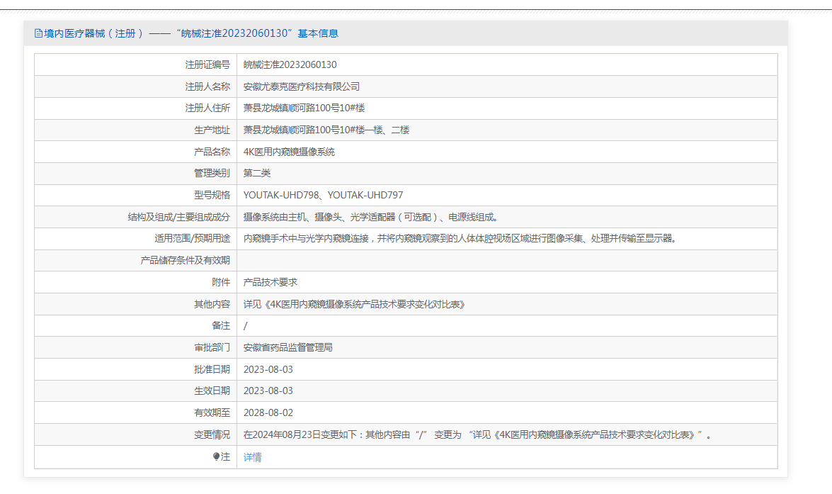Viewport: 832px width, 494px height.
Task: Click change record starting 在2024年08月23日
Action: [477, 434]
